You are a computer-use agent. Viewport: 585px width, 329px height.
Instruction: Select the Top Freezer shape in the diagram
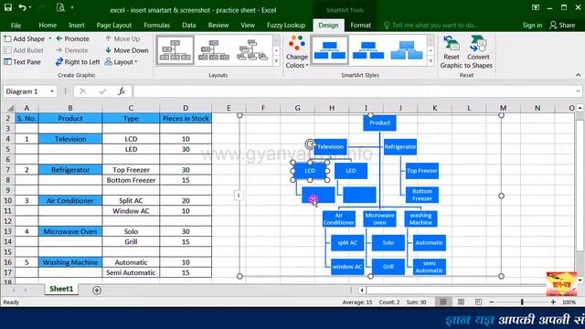[422, 171]
